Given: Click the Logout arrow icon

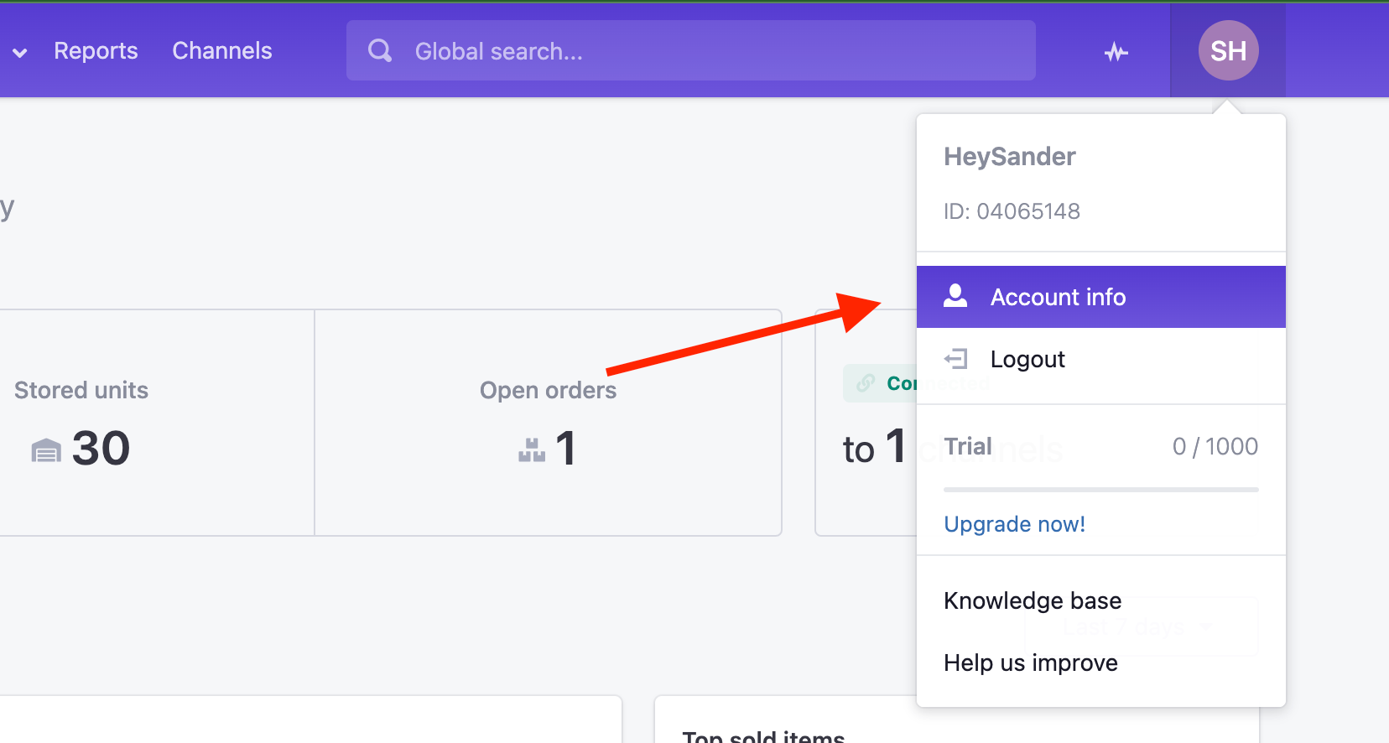Looking at the screenshot, I should (955, 359).
